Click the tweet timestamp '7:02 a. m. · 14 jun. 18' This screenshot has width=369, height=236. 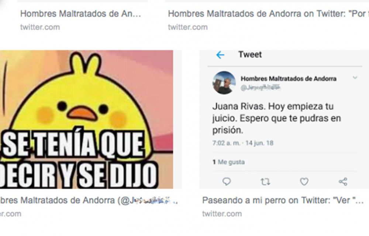pos(243,143)
